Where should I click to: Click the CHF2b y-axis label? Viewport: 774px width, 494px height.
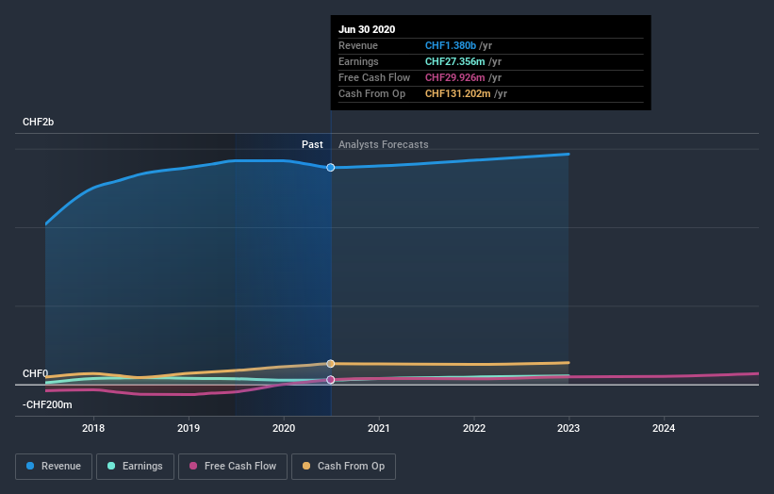tap(38, 122)
